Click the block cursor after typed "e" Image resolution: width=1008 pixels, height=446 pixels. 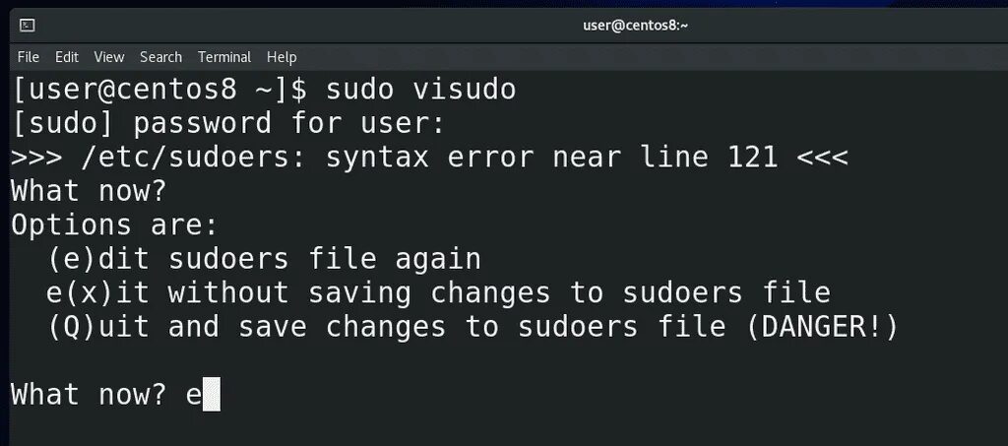[x=211, y=396]
